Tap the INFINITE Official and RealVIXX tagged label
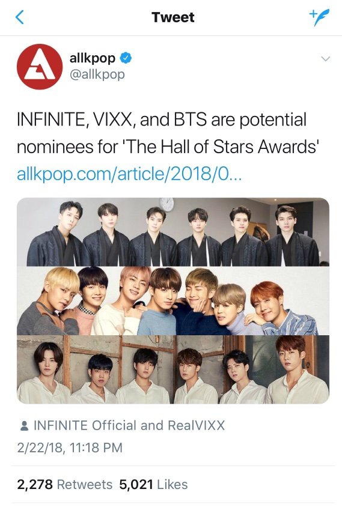This screenshot has height=510, width=342. click(129, 425)
